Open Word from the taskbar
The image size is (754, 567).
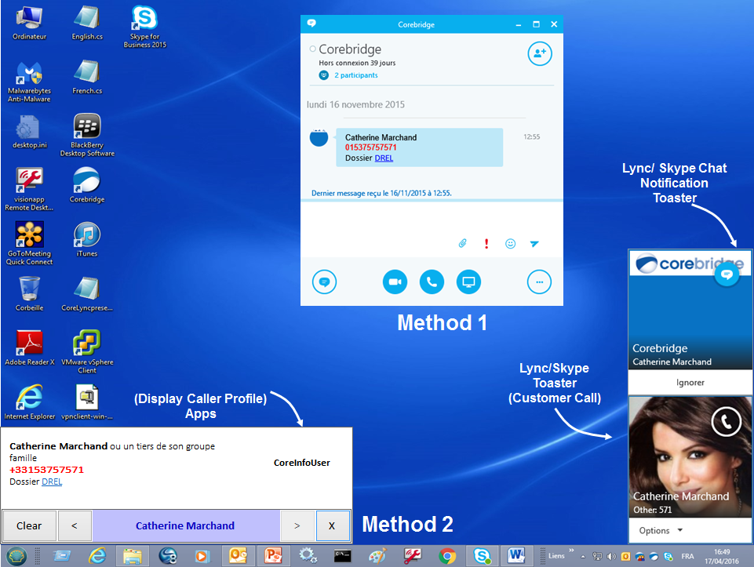coord(516,556)
